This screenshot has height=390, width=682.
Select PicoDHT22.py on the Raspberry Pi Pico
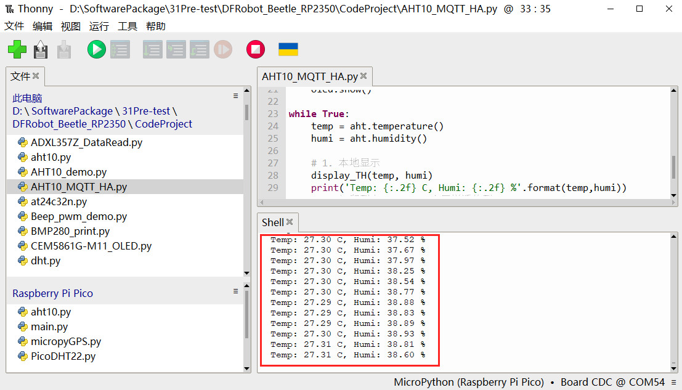tap(125, 356)
